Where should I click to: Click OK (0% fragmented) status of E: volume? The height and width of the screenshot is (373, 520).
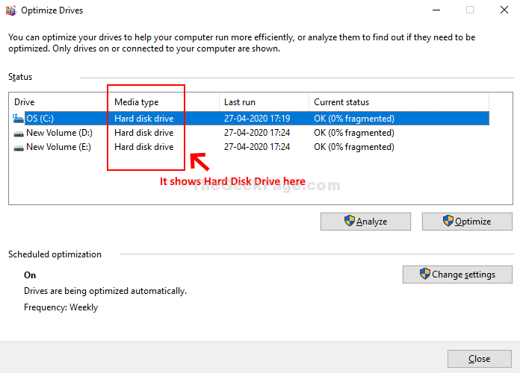354,147
